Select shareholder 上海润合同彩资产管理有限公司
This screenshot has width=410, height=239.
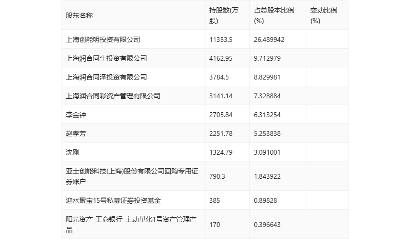tap(113, 96)
